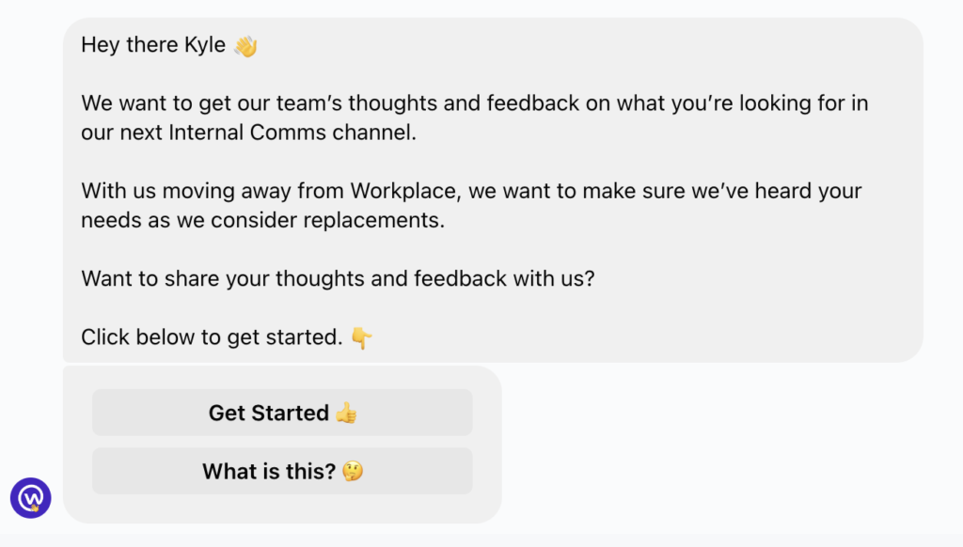
Task: Click the thinking face emoji
Action: (352, 471)
